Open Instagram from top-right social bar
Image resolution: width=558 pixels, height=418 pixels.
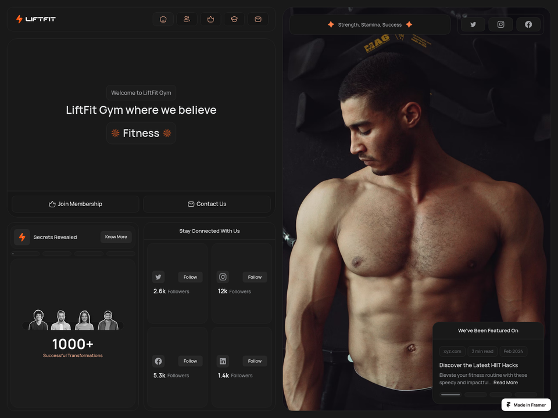500,24
